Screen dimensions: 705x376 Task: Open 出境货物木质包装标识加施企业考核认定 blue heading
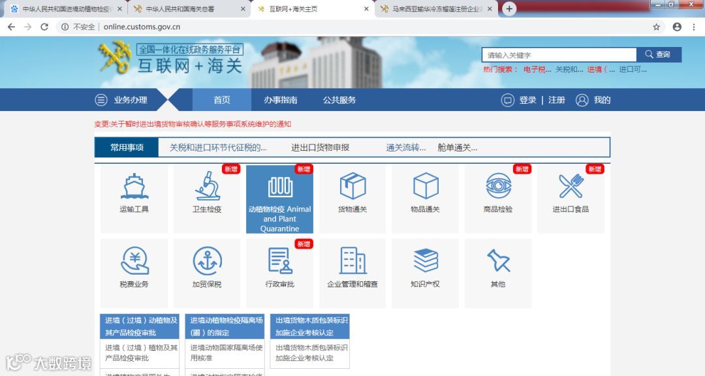click(x=310, y=326)
